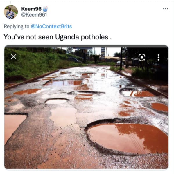Open the @NoContextBrits mention link

(x=51, y=26)
